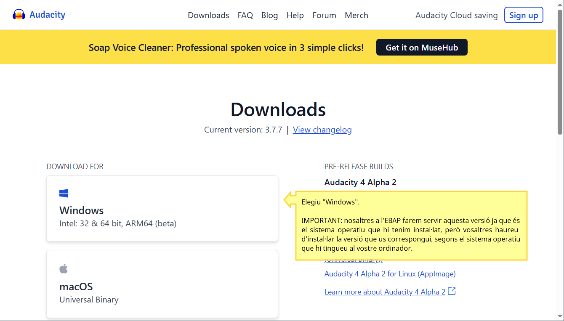Open the Downloads nav item

click(208, 15)
